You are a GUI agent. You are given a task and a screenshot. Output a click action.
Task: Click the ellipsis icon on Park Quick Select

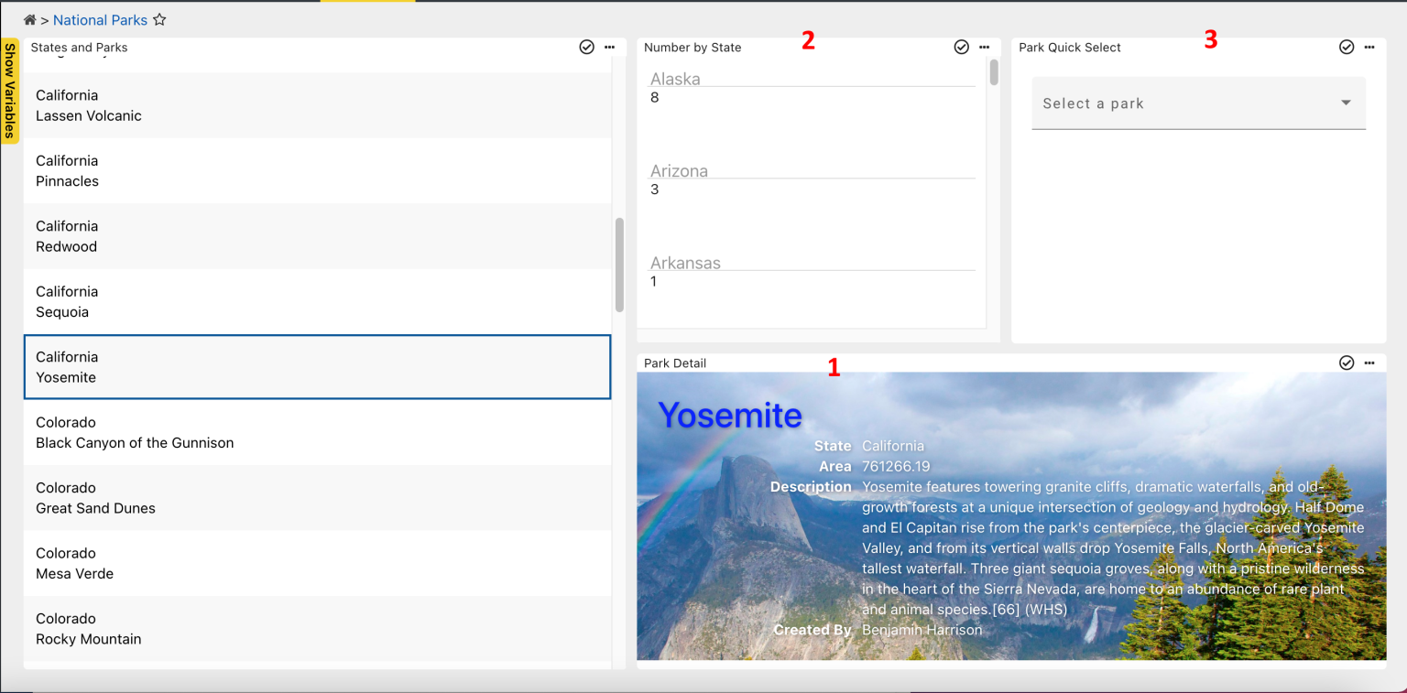(x=1369, y=47)
